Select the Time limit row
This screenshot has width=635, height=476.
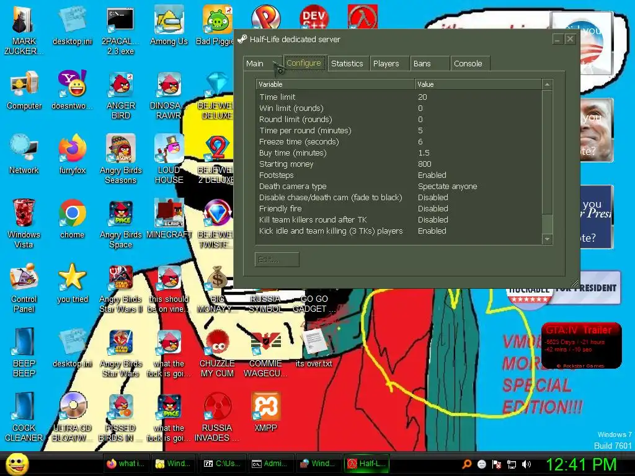pyautogui.click(x=399, y=97)
